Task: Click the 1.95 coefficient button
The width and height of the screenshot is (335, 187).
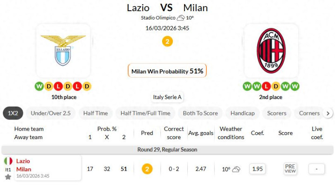Action: point(257,169)
